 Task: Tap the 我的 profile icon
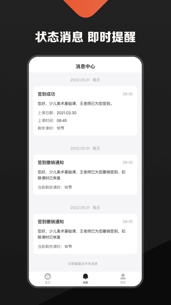point(123,276)
